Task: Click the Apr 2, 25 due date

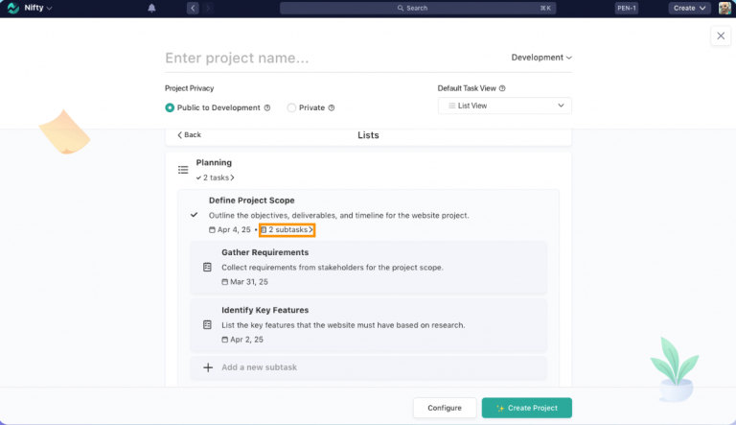Action: click(246, 340)
